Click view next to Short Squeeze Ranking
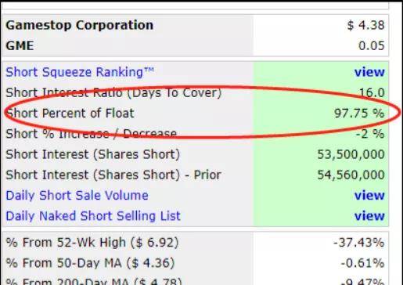 coord(369,72)
